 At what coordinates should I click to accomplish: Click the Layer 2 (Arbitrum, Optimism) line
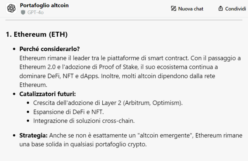tap(108, 103)
